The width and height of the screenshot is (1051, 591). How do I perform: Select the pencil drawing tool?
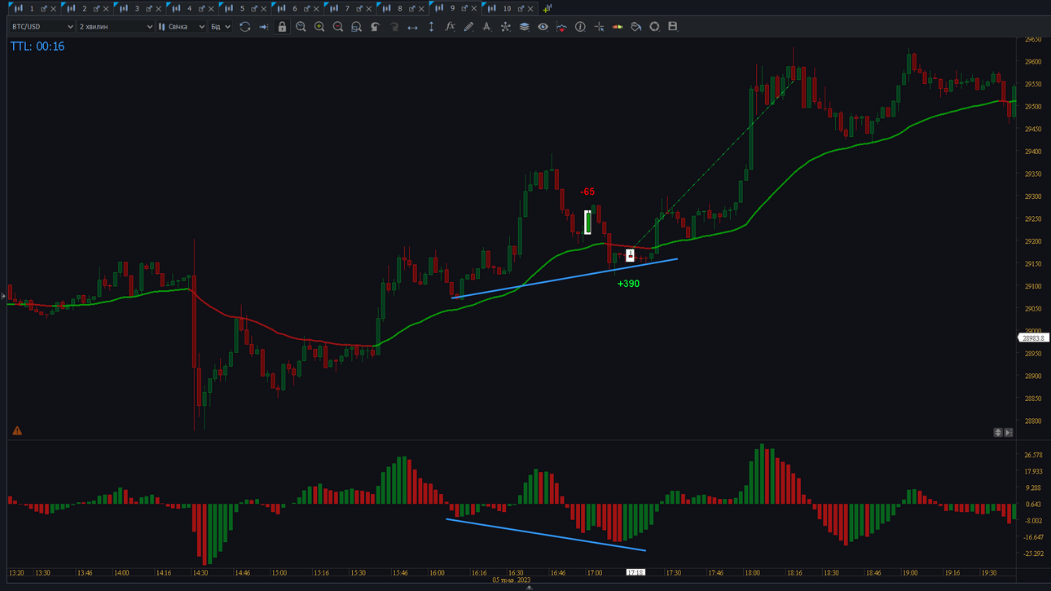tap(468, 27)
